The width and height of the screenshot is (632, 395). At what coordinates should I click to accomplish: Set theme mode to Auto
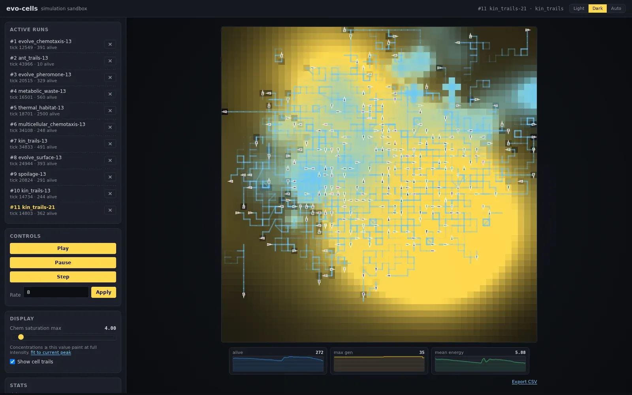[x=616, y=8]
